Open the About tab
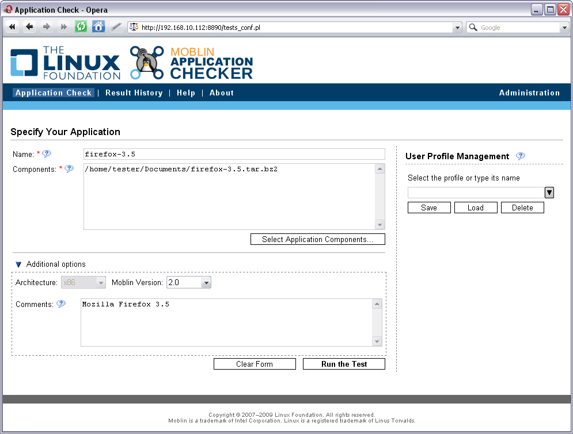 tap(222, 93)
